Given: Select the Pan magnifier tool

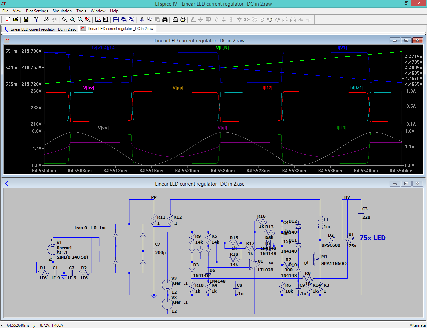Looking at the screenshot, I should [x=72, y=20].
